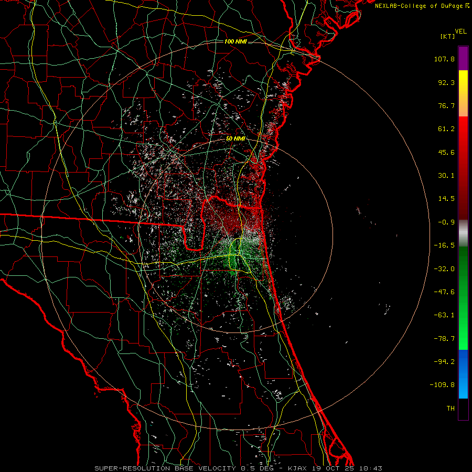The width and height of the screenshot is (472, 472).
Task: Select the gray near-zero segment of color bar
Action: pyautogui.click(x=463, y=233)
